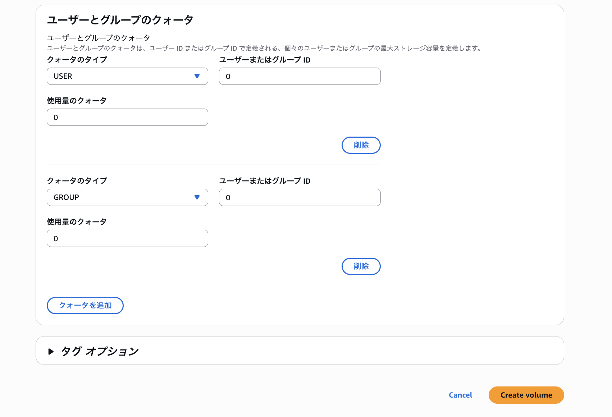This screenshot has height=417, width=612.
Task: Open the GROUP quota type dropdown
Action: [127, 197]
